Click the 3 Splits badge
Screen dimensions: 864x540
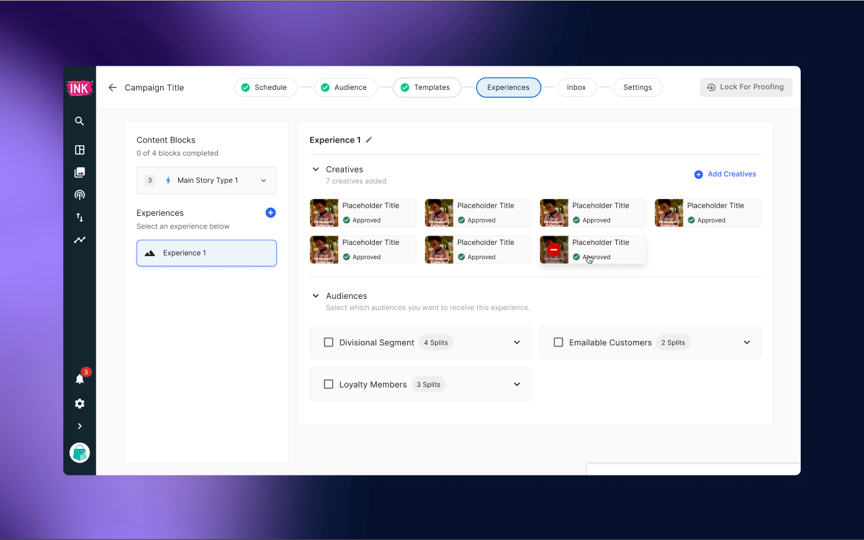428,384
